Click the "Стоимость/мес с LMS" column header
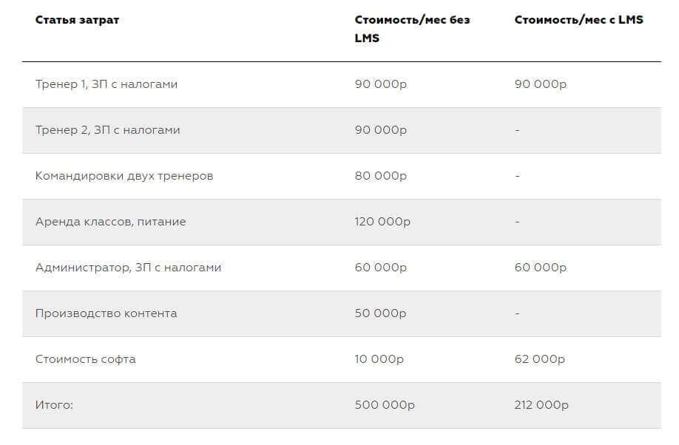 coord(578,20)
